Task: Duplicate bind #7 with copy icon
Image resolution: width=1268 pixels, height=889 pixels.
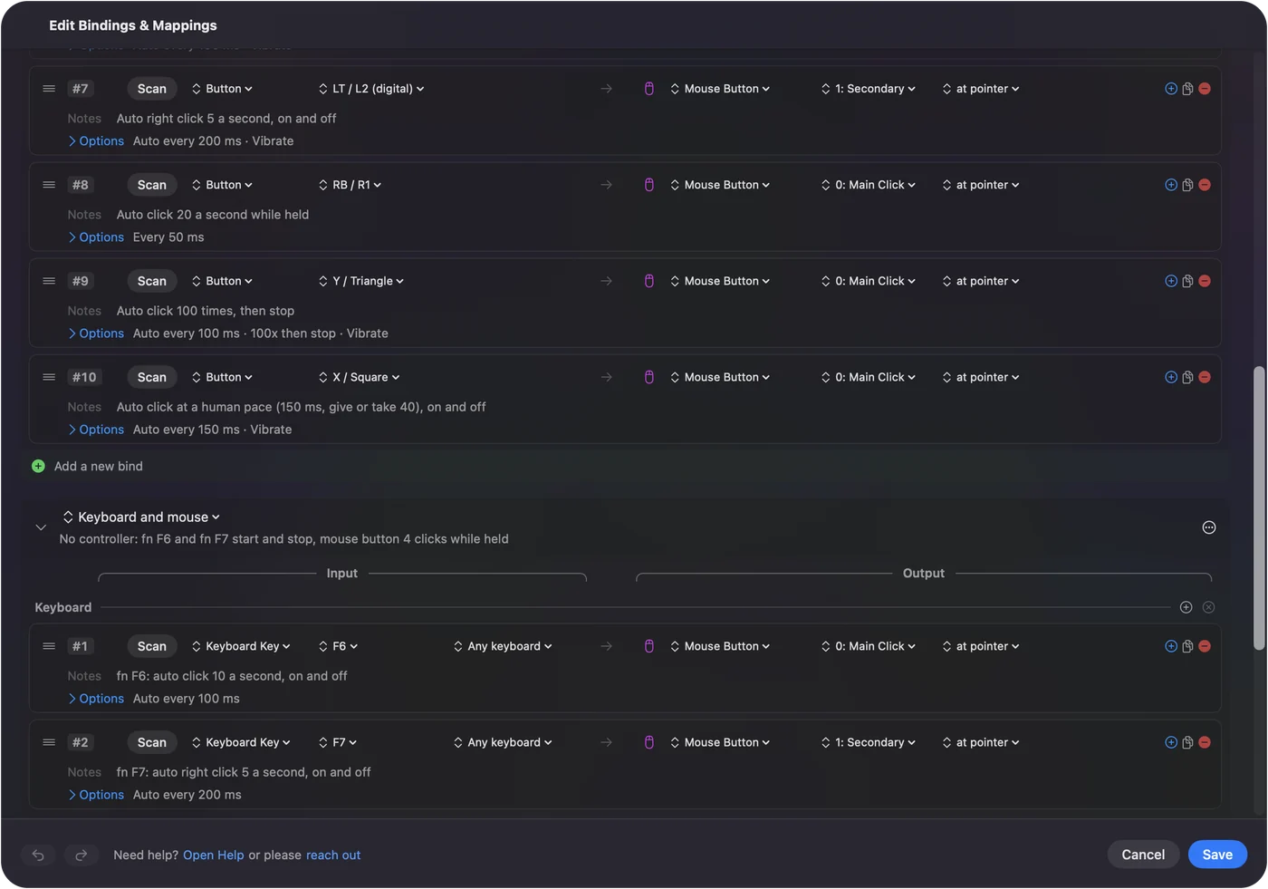Action: click(1187, 89)
